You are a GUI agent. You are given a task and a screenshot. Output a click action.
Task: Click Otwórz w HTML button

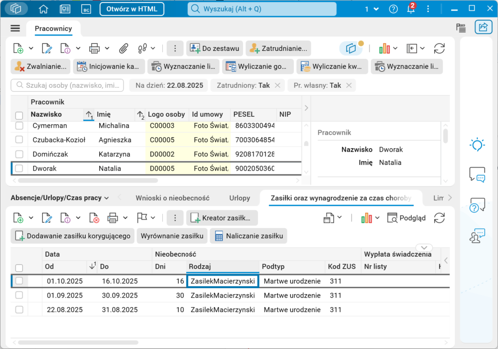(x=132, y=9)
